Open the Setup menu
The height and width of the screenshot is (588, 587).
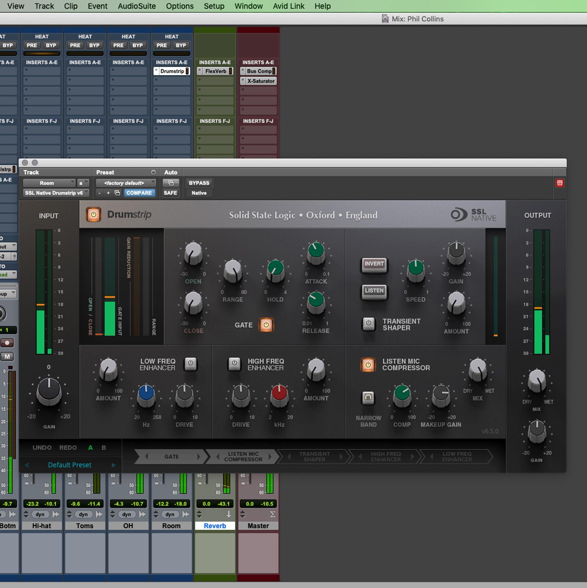(214, 6)
